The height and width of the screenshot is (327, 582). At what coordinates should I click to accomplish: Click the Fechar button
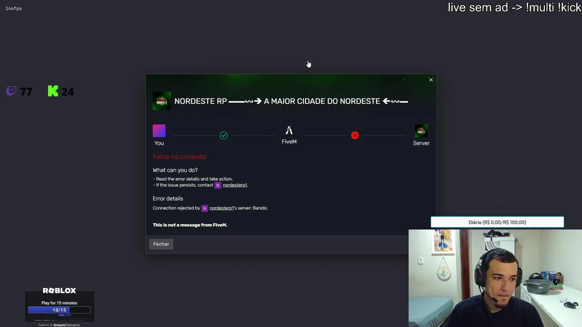(x=161, y=244)
